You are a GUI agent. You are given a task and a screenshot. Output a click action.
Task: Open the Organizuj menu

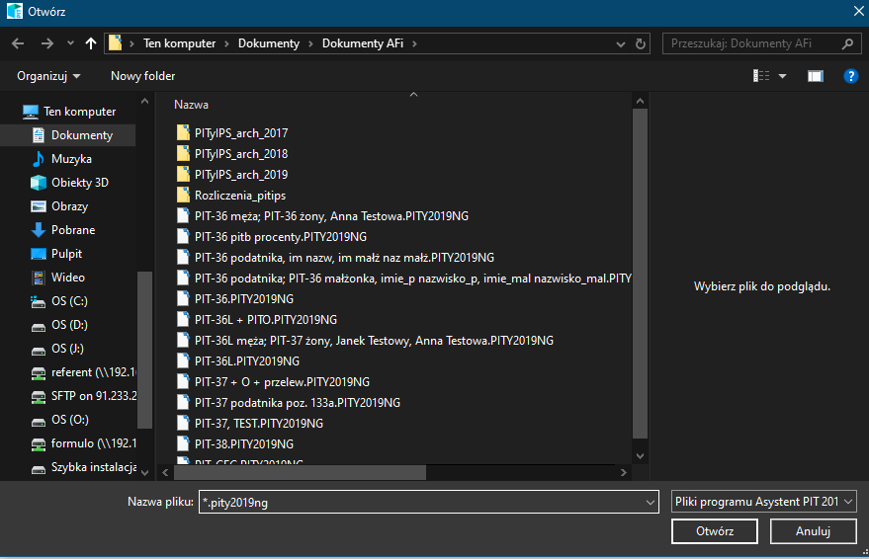[x=48, y=76]
